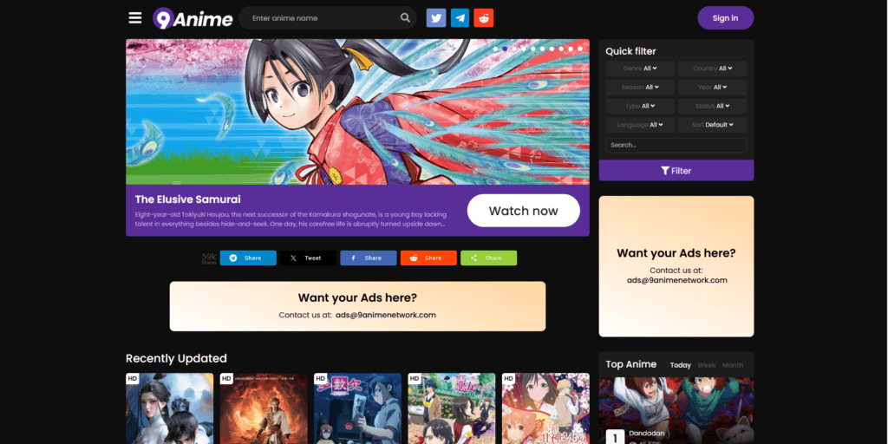Expand the Country All dropdown

(713, 69)
